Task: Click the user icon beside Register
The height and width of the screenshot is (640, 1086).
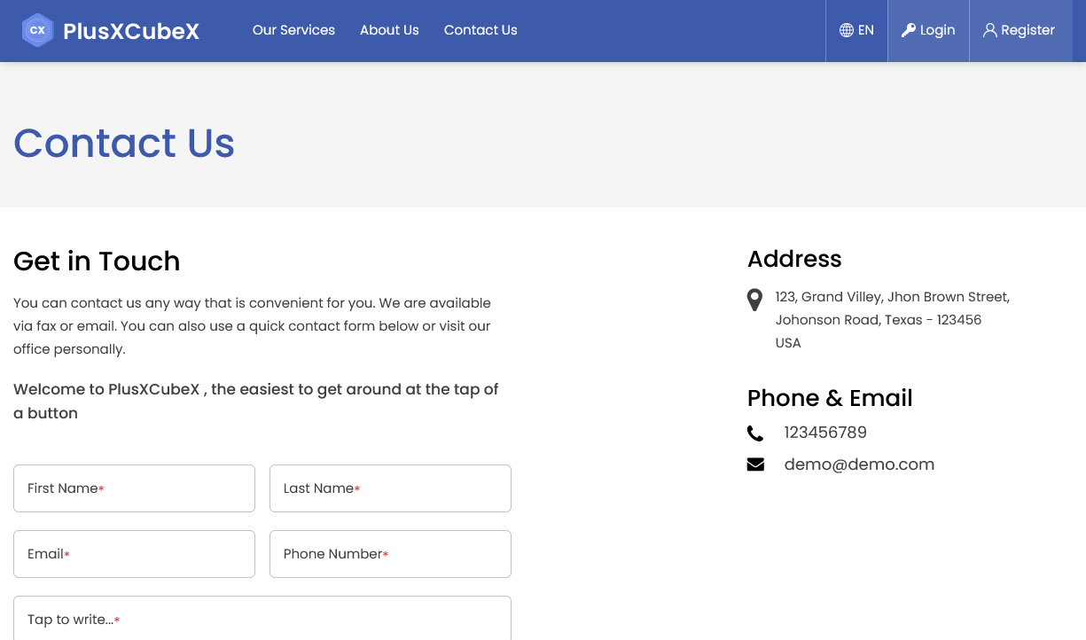Action: tap(990, 30)
